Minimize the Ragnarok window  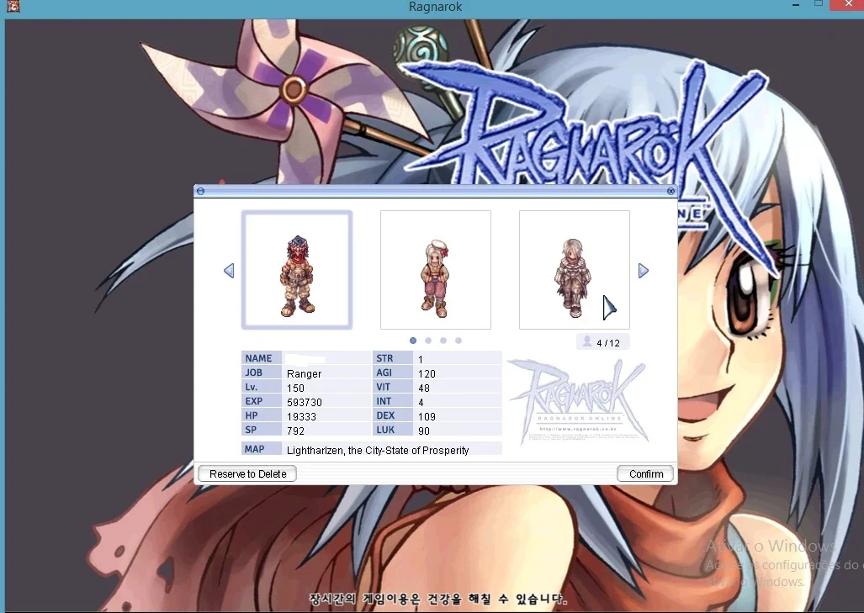pyautogui.click(x=796, y=5)
